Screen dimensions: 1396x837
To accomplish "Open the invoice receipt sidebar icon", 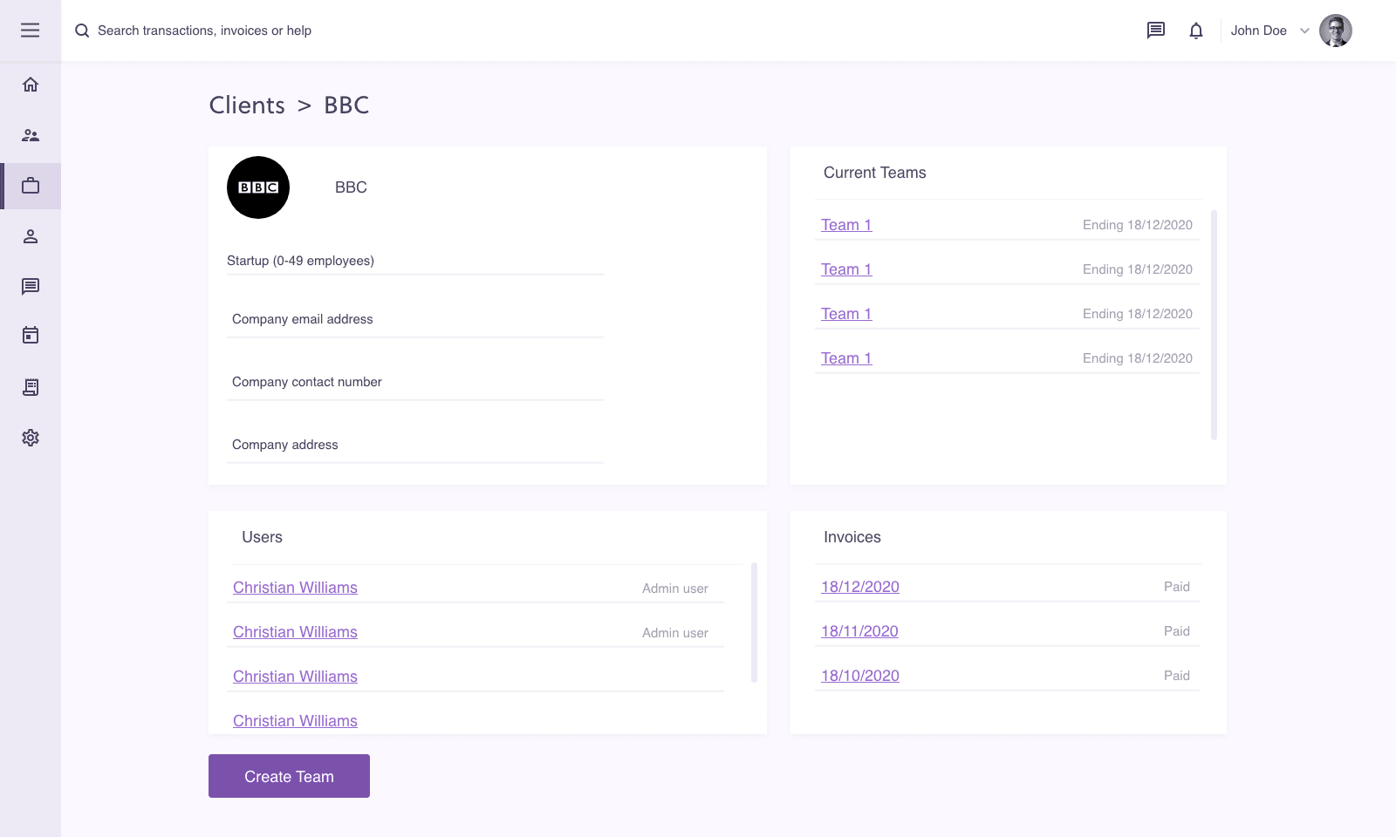I will coord(31,387).
